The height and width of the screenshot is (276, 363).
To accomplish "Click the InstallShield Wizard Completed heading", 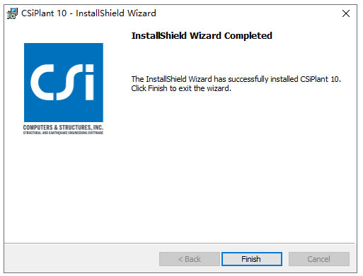I will [x=202, y=36].
